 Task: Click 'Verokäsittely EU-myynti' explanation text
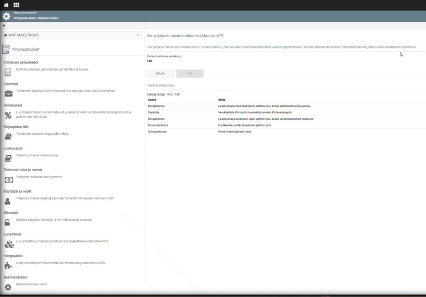point(255,112)
